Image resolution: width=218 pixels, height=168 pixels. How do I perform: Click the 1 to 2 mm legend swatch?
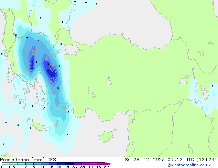[22, 164]
